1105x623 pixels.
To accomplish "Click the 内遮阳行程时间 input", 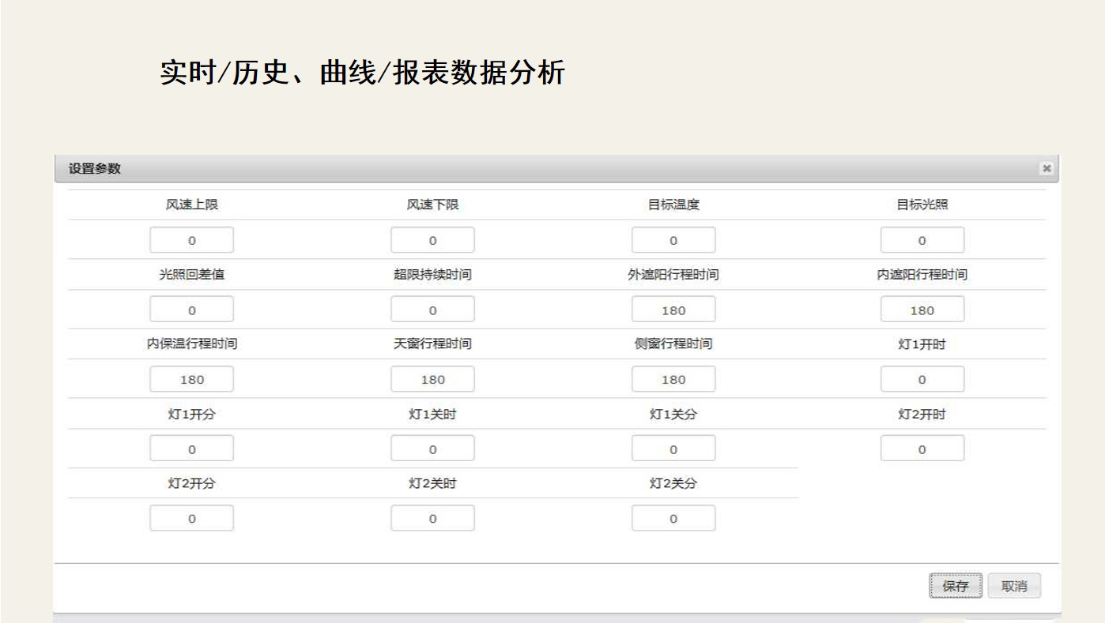I will pos(922,310).
